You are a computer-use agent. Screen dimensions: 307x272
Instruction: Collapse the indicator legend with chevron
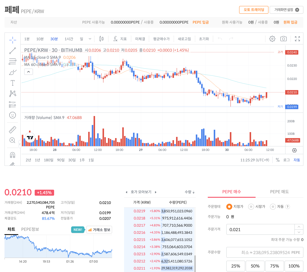(29, 72)
